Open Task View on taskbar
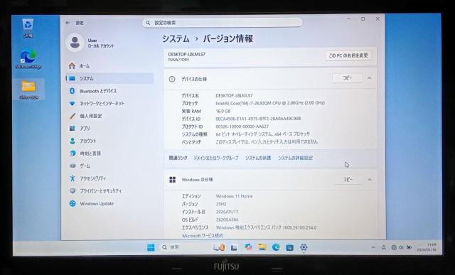The height and width of the screenshot is (275, 455). pyautogui.click(x=234, y=247)
